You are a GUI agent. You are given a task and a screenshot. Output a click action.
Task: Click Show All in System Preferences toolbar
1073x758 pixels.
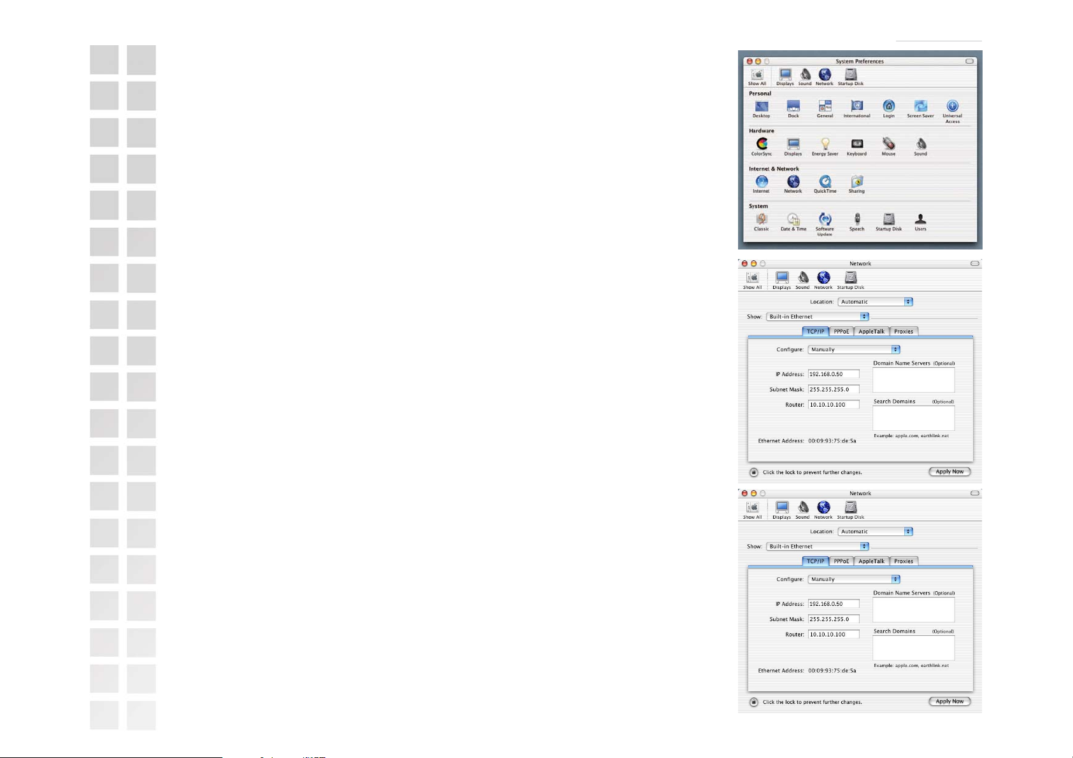pyautogui.click(x=757, y=78)
